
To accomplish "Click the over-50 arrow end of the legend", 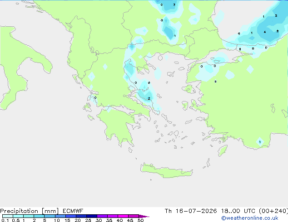I will click(x=144, y=216).
